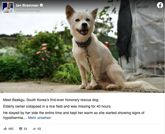Click the Ian Bremmer name link

[27, 5]
